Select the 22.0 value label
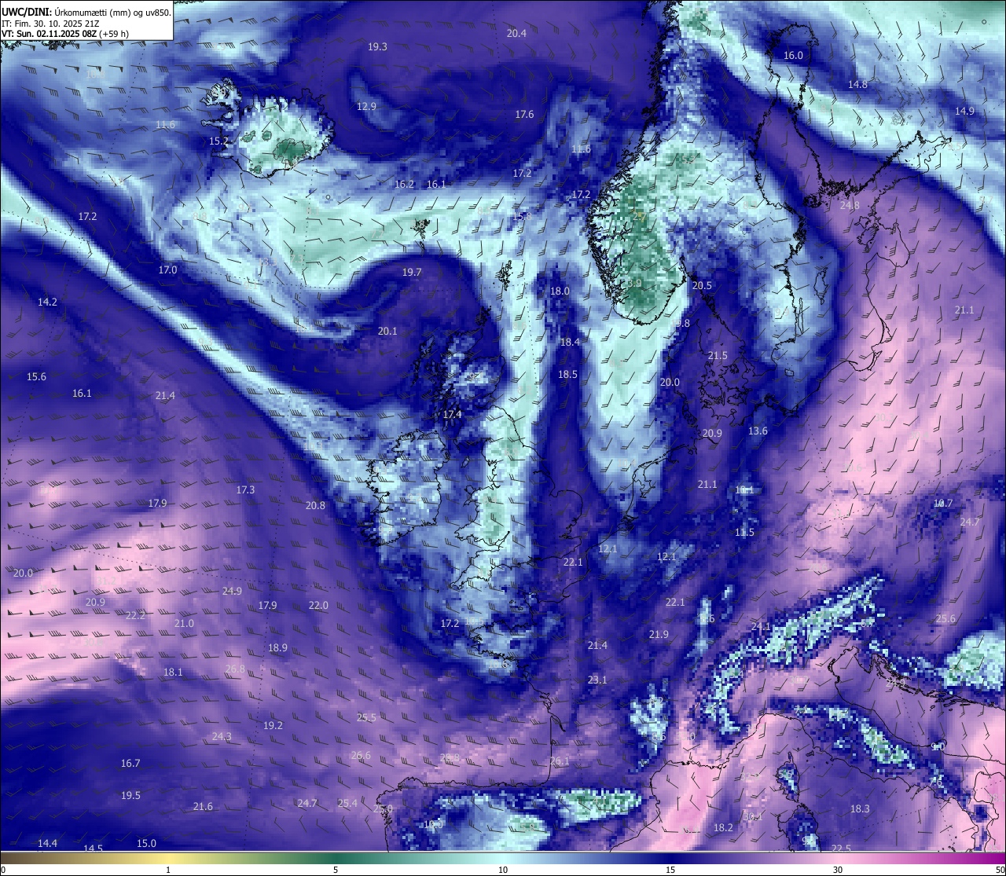 pyautogui.click(x=318, y=606)
